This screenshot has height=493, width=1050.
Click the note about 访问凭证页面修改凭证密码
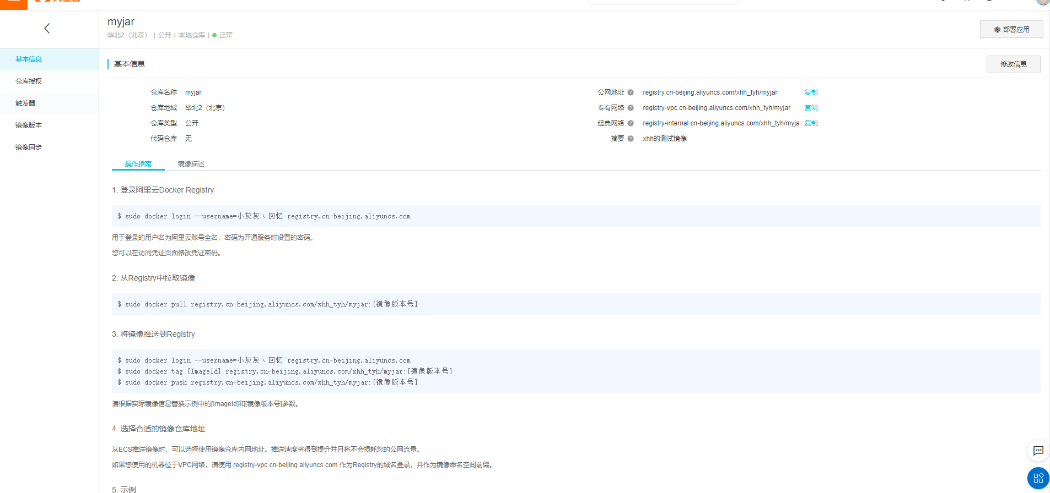pos(167,253)
